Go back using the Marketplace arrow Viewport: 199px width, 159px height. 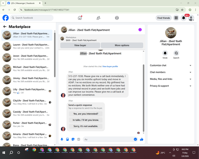click(x=5, y=27)
